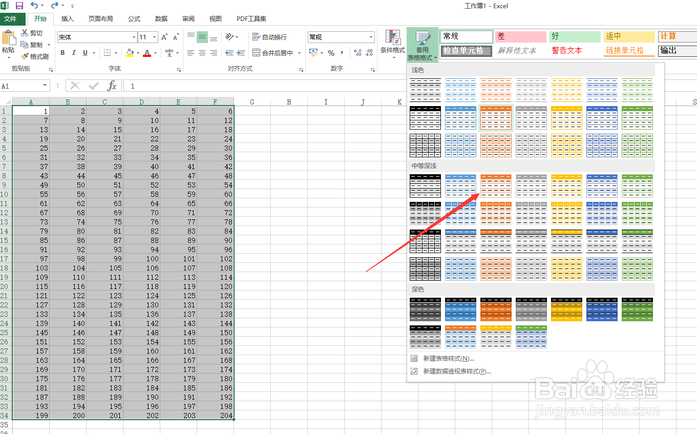Viewport: 697px width, 434px height.
Task: Expand the Font group dialog launcher
Action: click(x=179, y=70)
